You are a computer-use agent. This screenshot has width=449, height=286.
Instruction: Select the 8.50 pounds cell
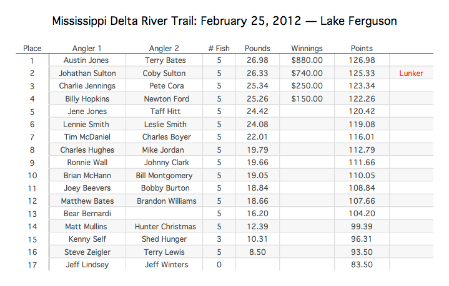tap(257, 252)
